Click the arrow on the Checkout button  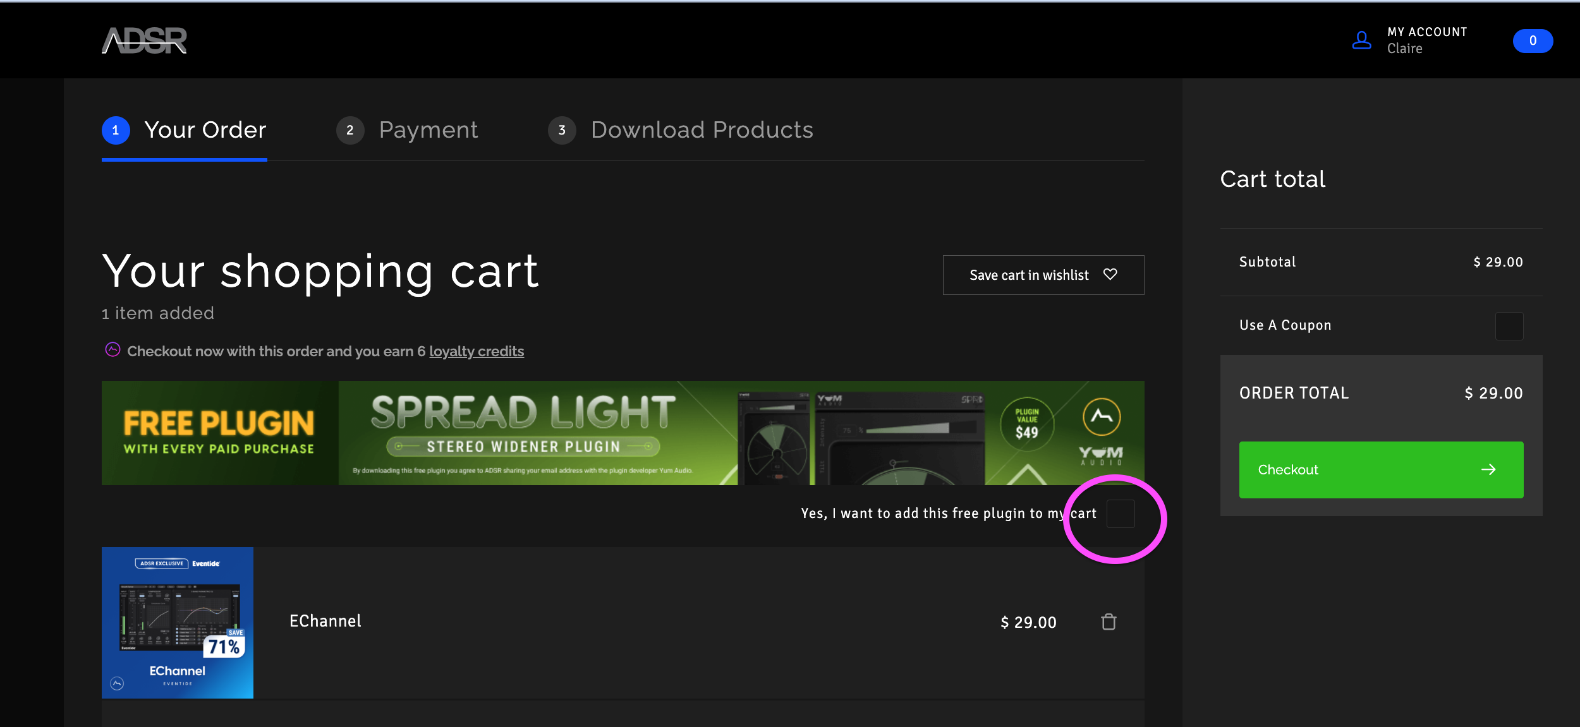1488,469
